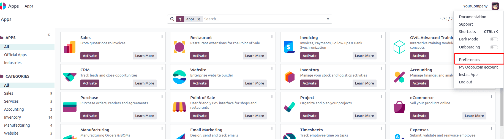
Task: Click the Invoicing app icon
Action: pos(290,47)
